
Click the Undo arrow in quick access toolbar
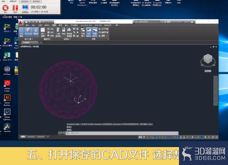click(x=43, y=22)
